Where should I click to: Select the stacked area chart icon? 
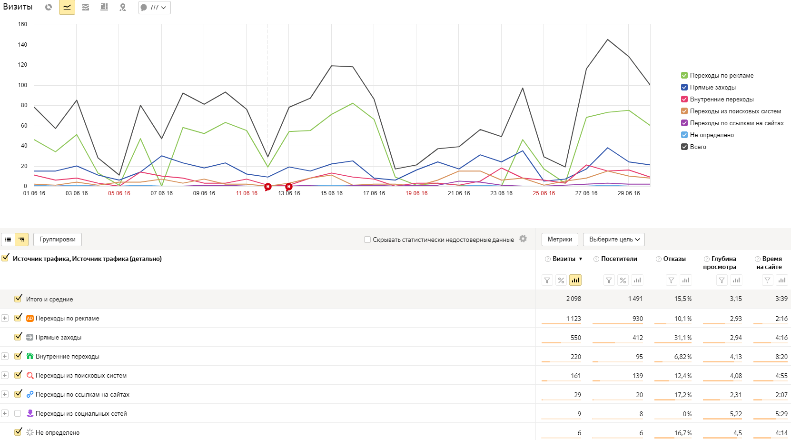(86, 8)
